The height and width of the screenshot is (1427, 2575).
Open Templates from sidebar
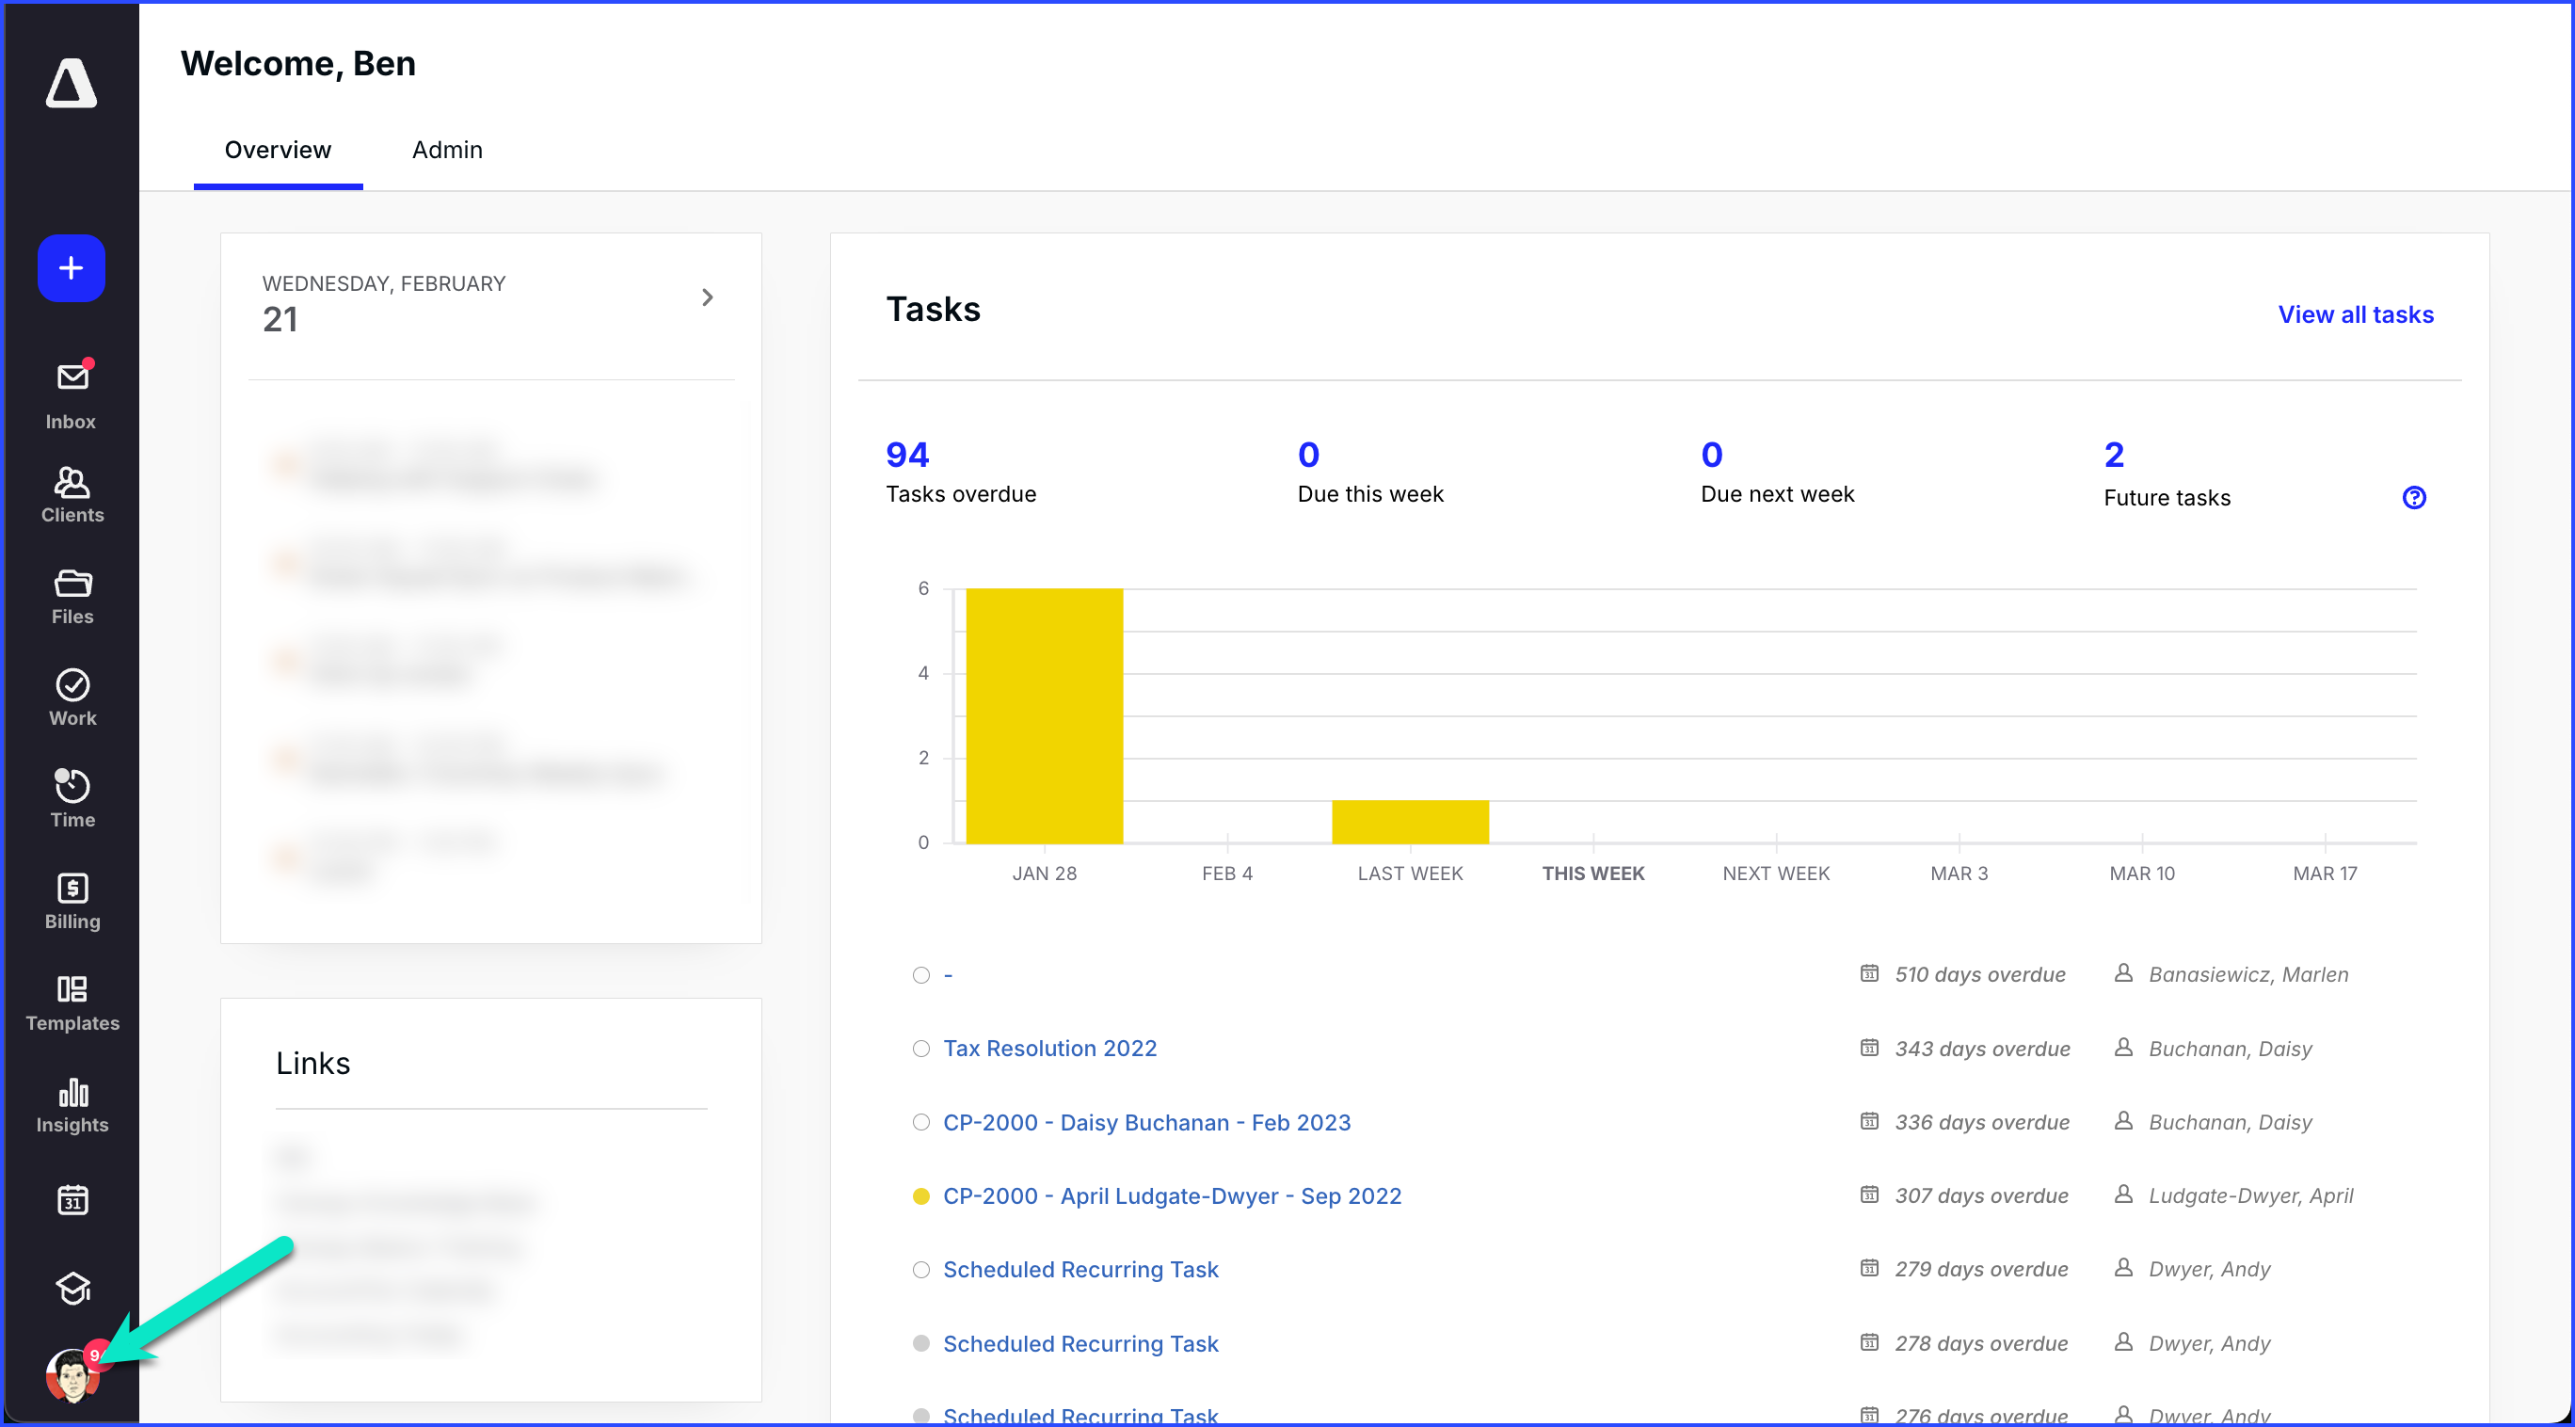(72, 1003)
